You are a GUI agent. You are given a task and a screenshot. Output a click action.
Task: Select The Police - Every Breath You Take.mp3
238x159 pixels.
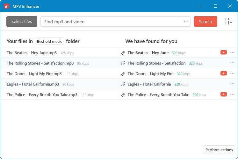(42, 95)
